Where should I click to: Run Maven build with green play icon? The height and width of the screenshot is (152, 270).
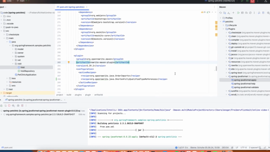pyautogui.click(x=238, y=13)
